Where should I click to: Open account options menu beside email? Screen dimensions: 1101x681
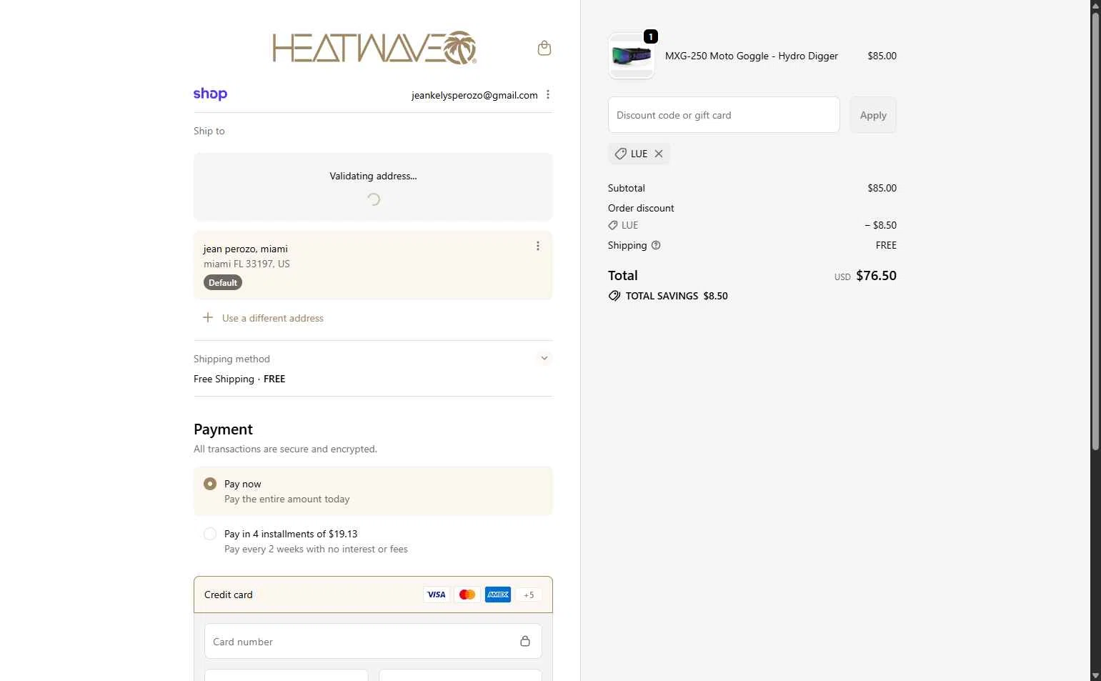coord(548,94)
